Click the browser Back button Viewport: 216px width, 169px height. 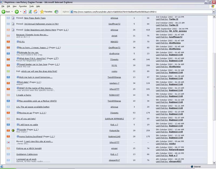(x=6, y=12)
